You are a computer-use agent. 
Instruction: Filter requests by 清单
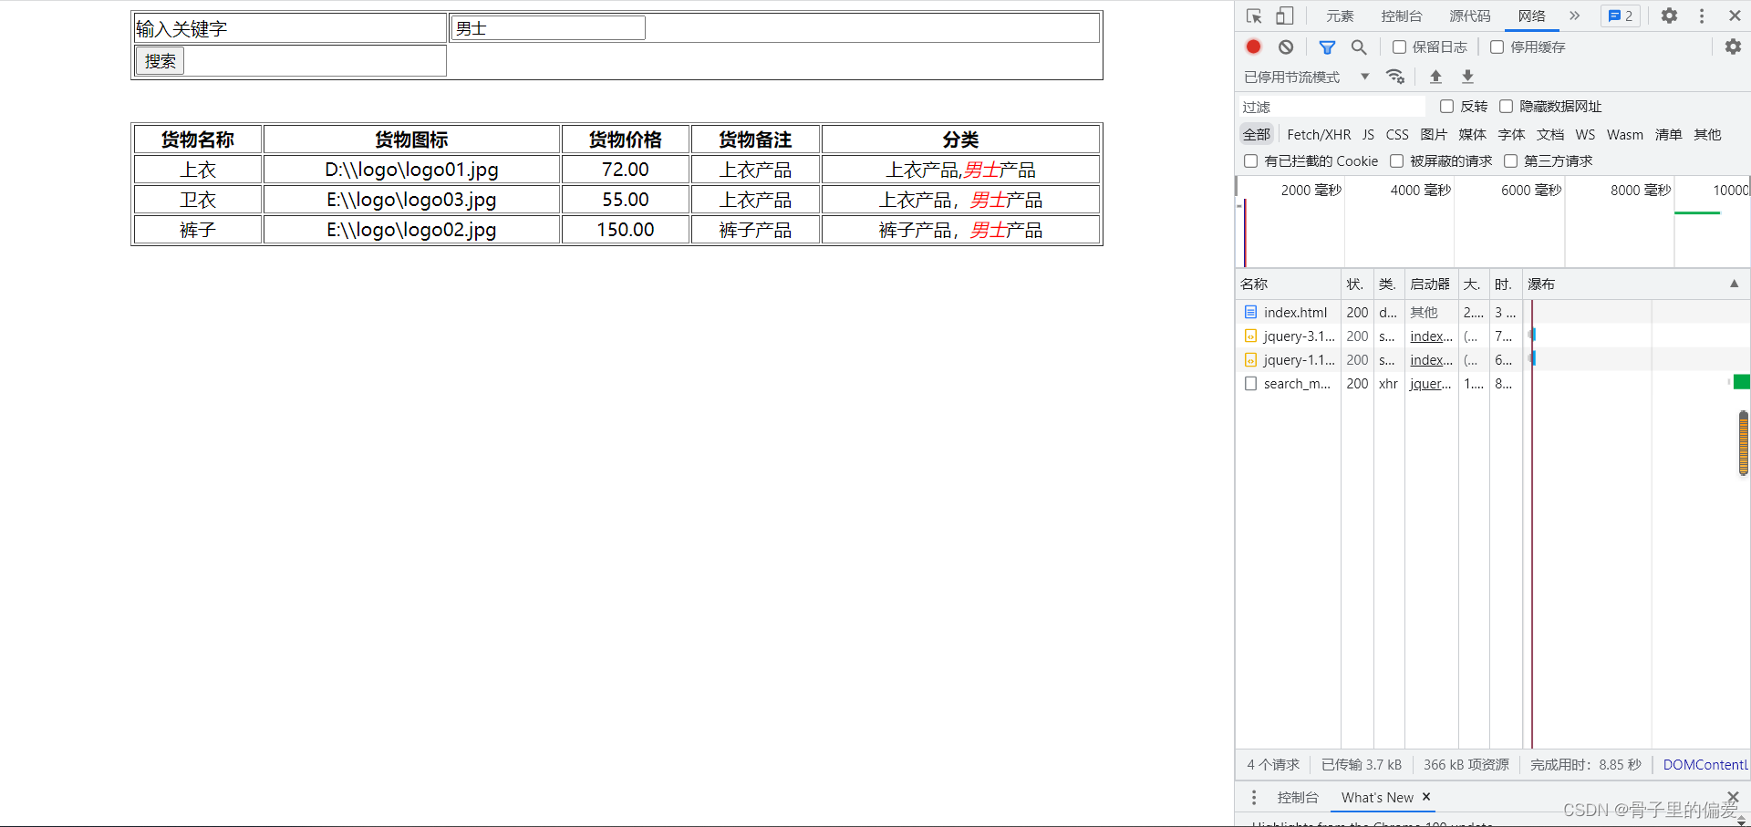(1669, 134)
